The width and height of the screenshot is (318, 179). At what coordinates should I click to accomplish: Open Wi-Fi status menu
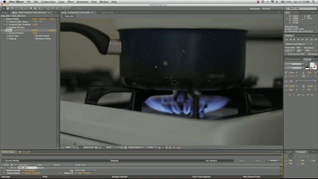272,1
